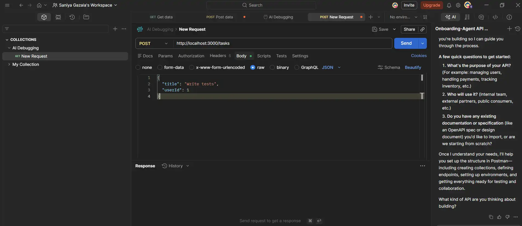
Task: Open the comments icon in right toolbar
Action: point(481,17)
